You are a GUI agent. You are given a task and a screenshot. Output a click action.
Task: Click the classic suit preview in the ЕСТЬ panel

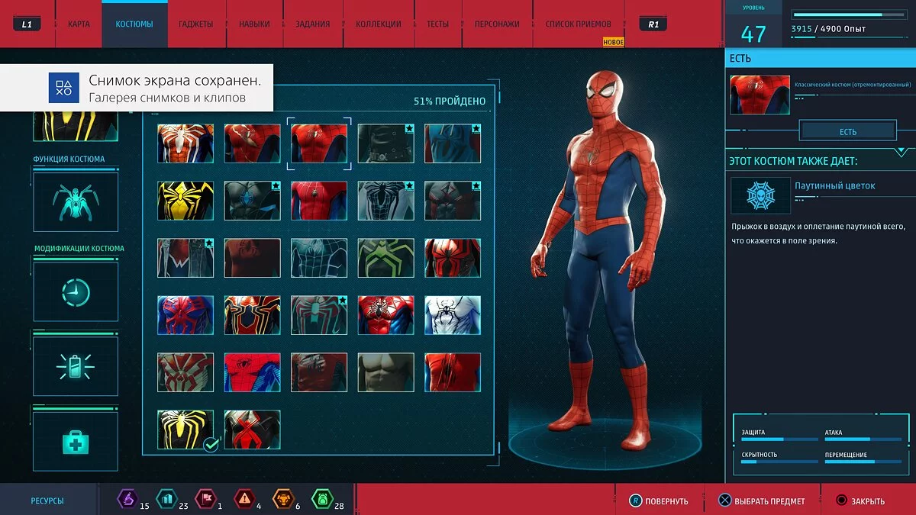pos(760,95)
